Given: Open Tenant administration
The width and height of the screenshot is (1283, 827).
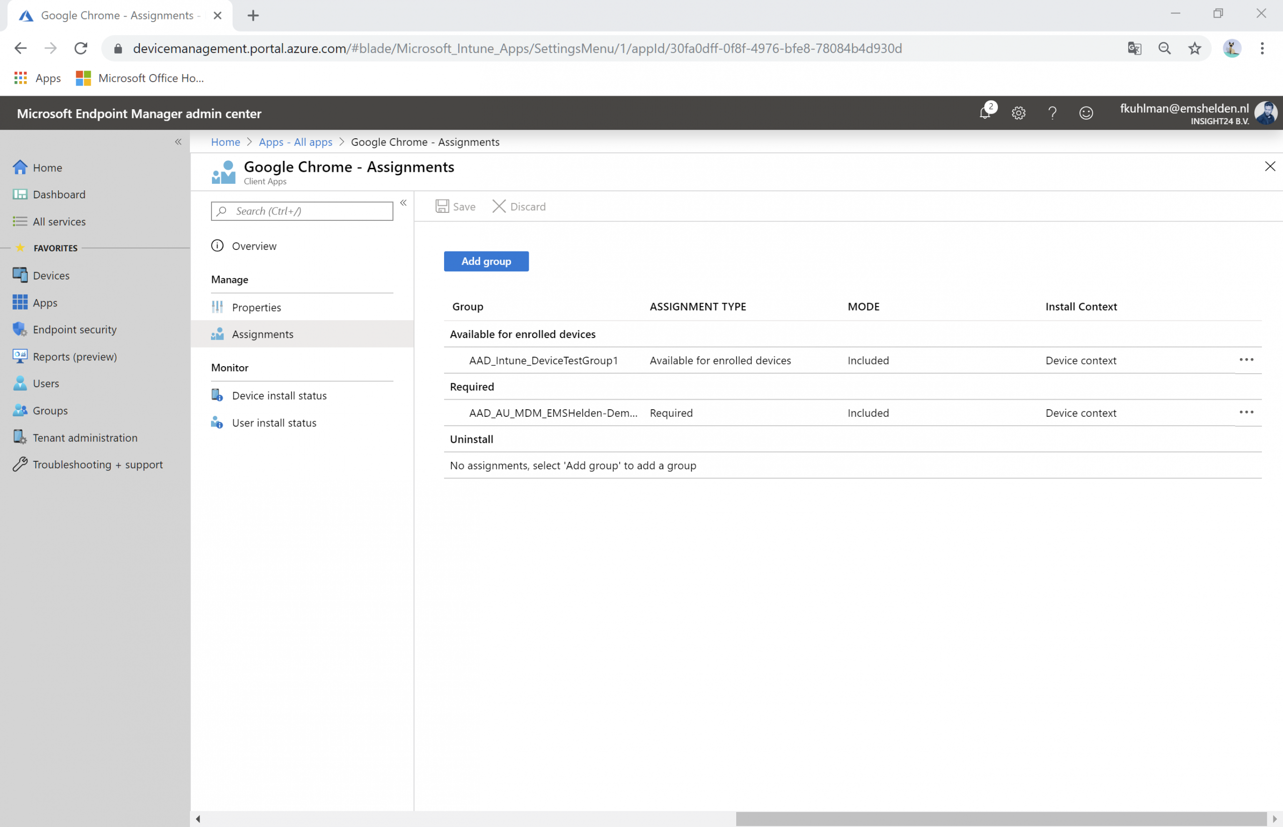Looking at the screenshot, I should coord(85,438).
